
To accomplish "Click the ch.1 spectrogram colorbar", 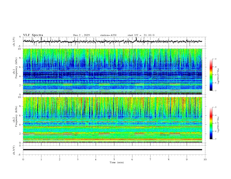I will [x=211, y=75].
